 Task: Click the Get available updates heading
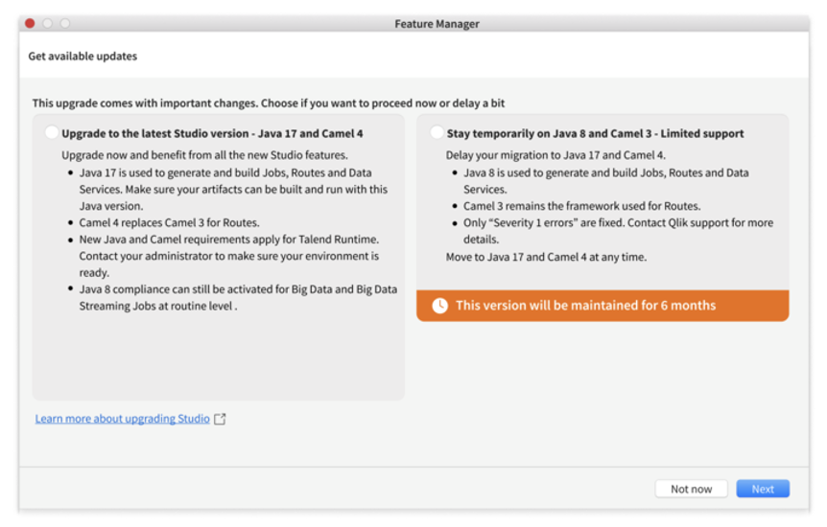pyautogui.click(x=83, y=57)
